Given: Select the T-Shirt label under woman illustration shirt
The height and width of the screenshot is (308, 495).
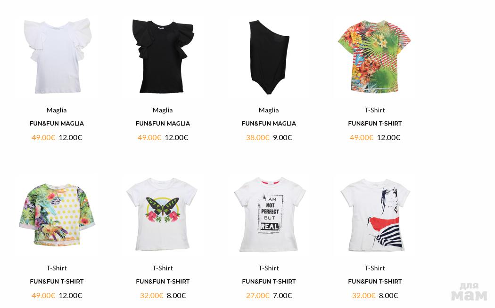Looking at the screenshot, I should (x=375, y=268).
